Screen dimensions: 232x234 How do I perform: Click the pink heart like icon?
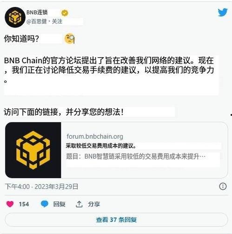[x=10, y=204]
